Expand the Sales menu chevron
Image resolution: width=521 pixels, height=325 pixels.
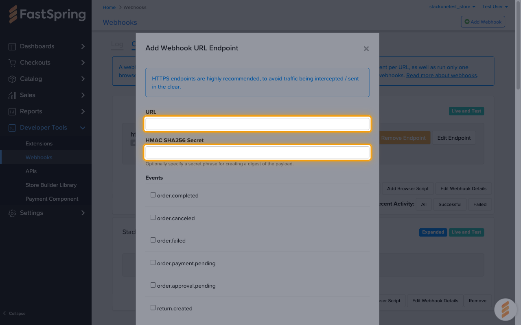[x=83, y=95]
